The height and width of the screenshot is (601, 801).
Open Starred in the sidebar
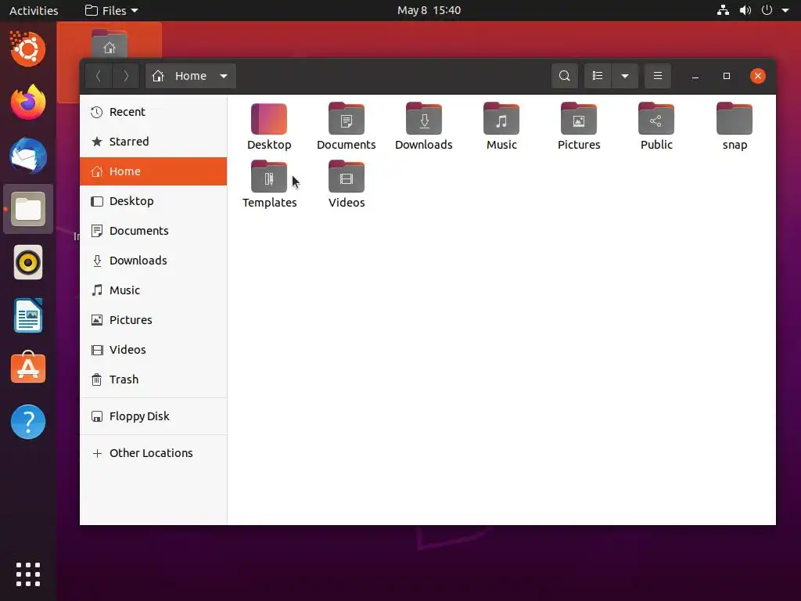point(153,142)
